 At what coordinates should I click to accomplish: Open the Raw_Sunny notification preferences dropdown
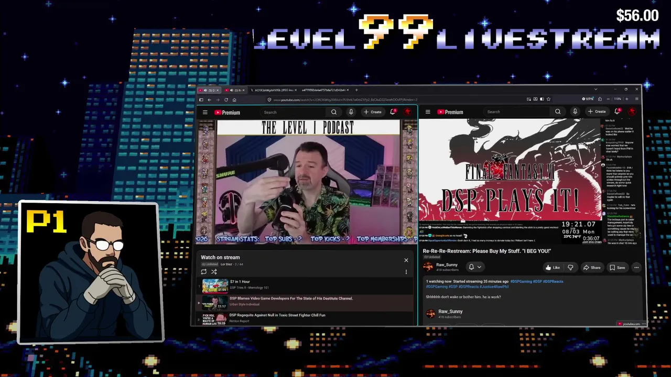474,267
